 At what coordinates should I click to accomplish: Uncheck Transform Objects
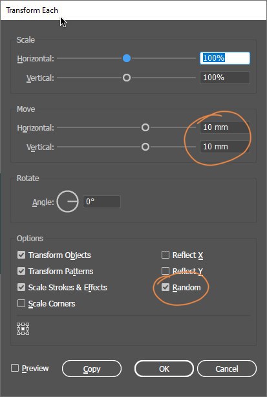[x=21, y=255]
